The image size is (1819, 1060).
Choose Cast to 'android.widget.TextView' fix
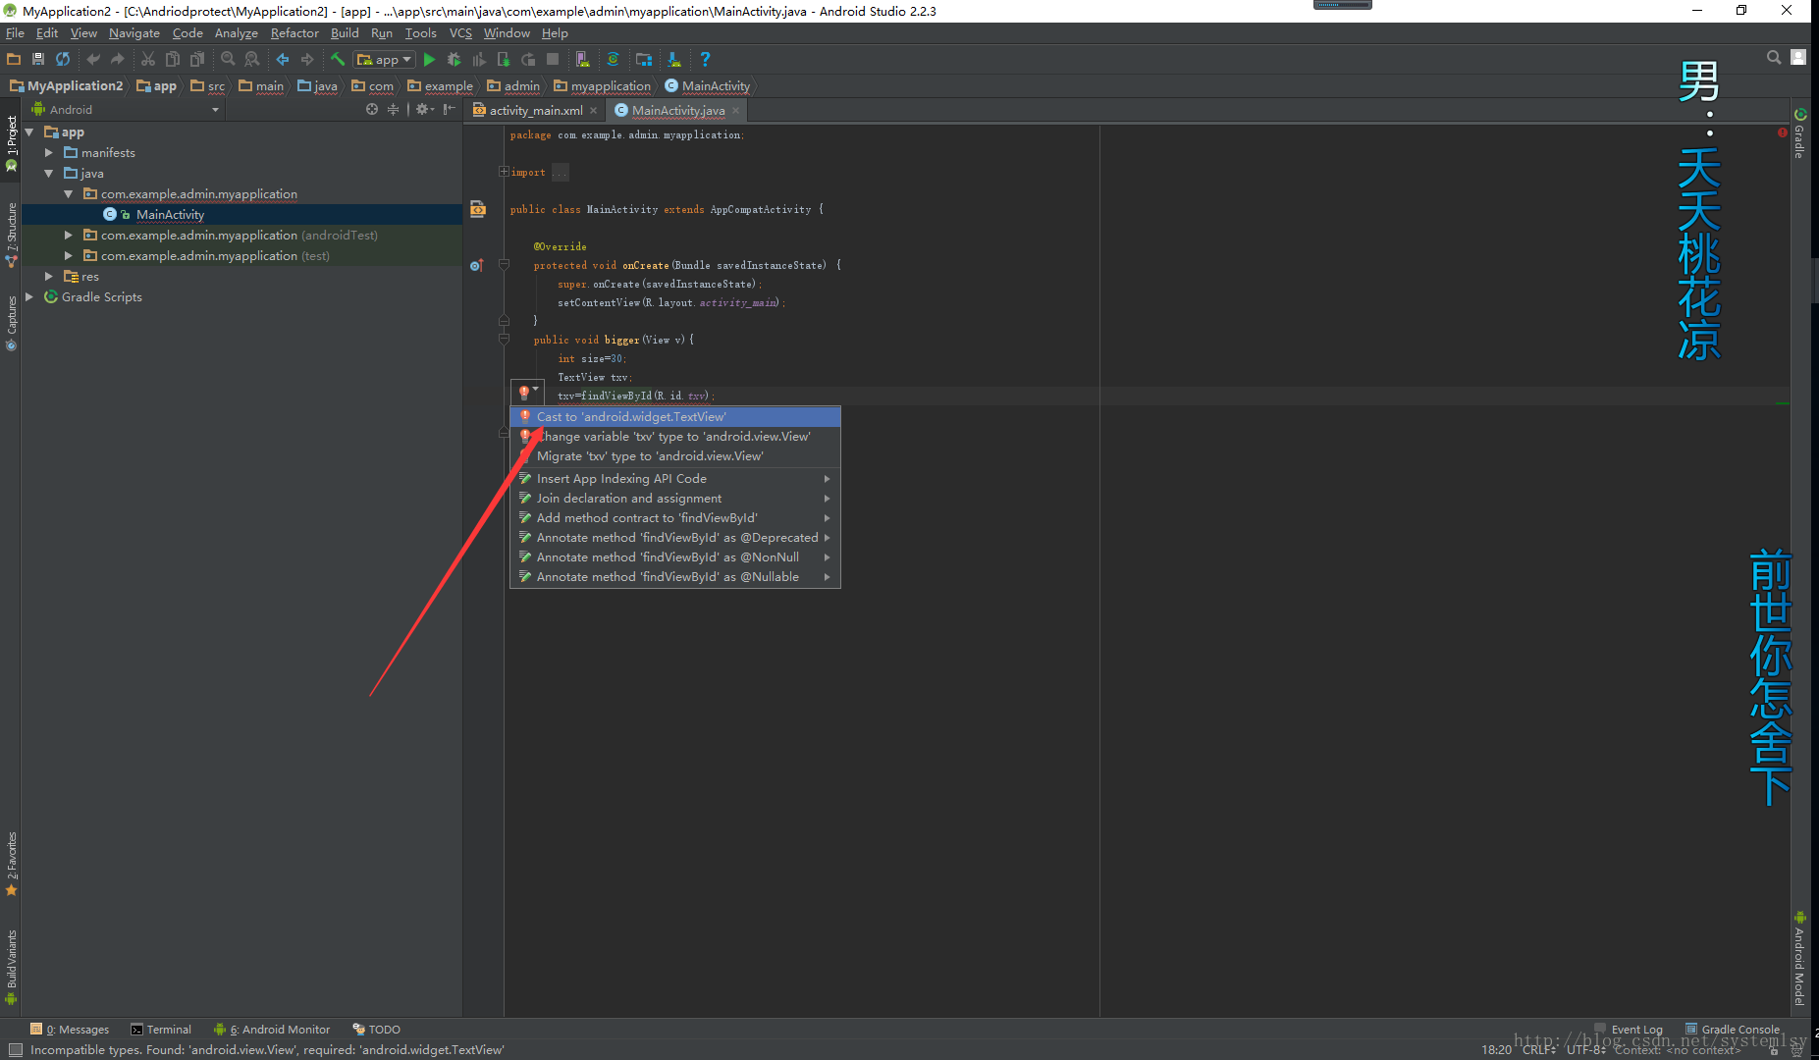point(675,416)
